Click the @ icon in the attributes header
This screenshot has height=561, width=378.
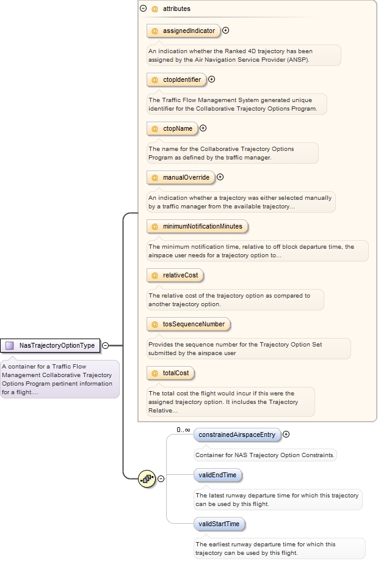point(155,9)
